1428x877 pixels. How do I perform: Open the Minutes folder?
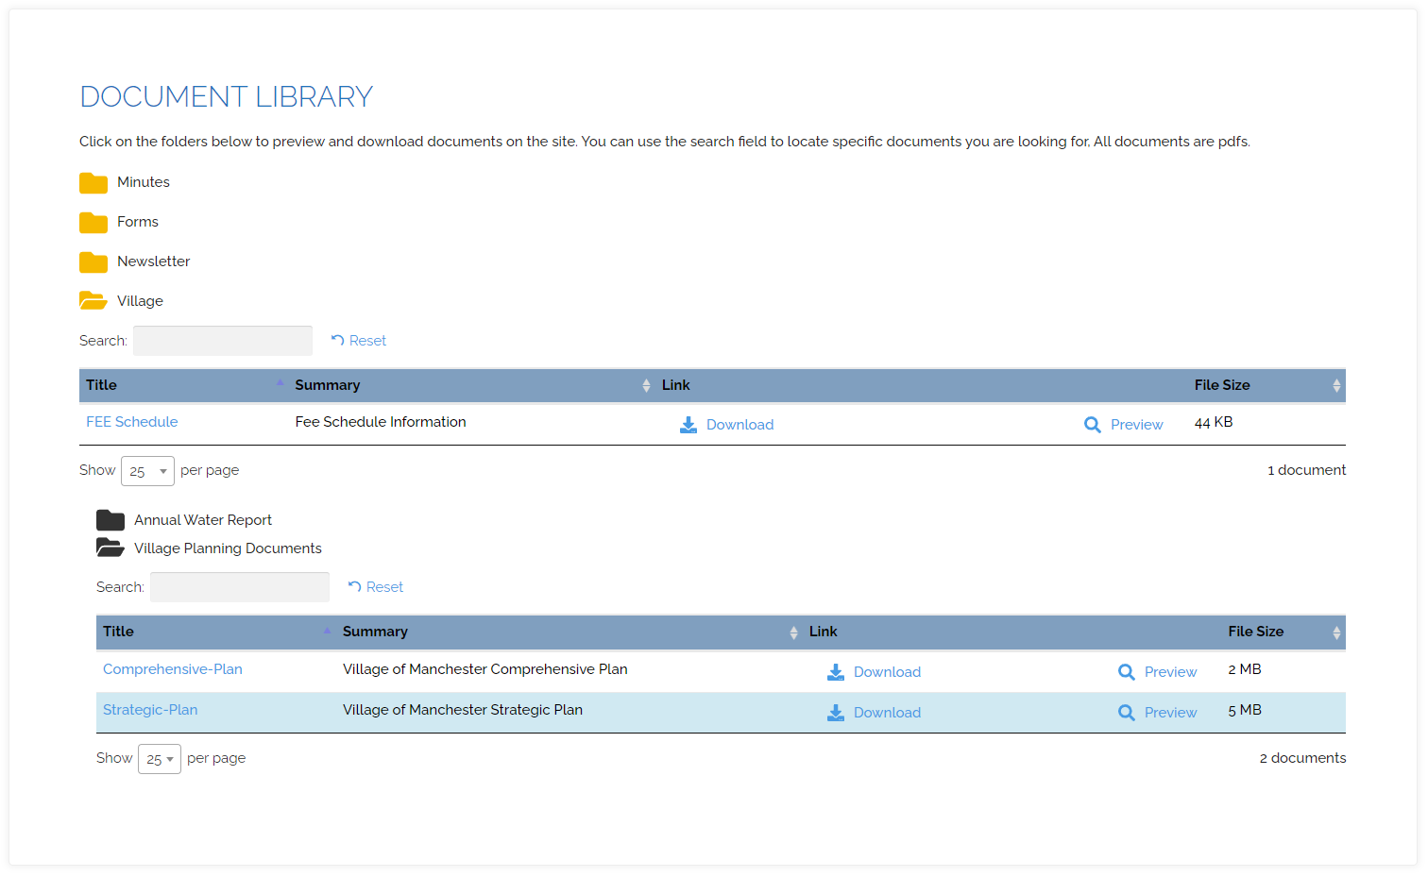[x=143, y=182]
